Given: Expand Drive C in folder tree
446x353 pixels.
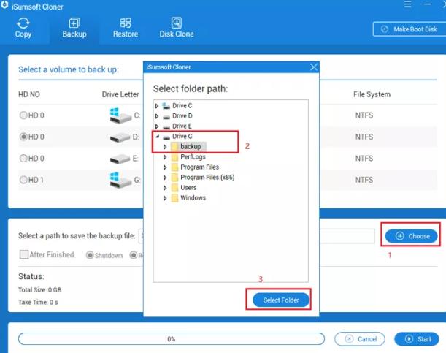Looking at the screenshot, I should pos(157,106).
